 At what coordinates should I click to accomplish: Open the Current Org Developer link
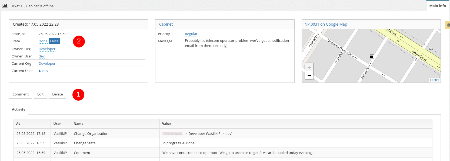point(47,64)
